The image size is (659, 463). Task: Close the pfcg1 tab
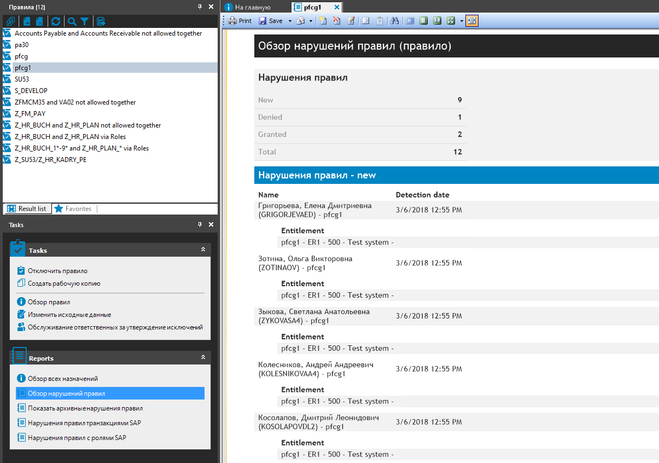[337, 7]
